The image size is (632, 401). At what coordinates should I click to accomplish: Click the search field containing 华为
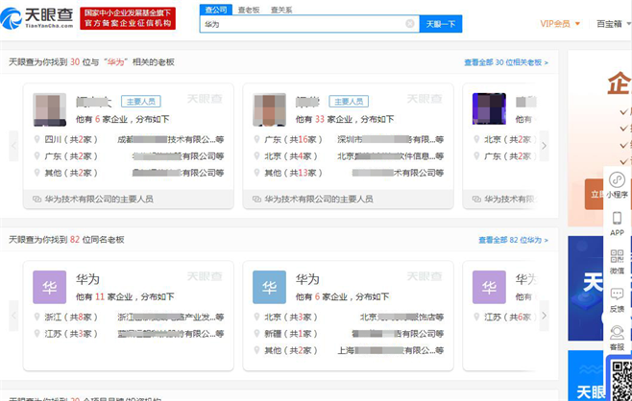coord(303,24)
